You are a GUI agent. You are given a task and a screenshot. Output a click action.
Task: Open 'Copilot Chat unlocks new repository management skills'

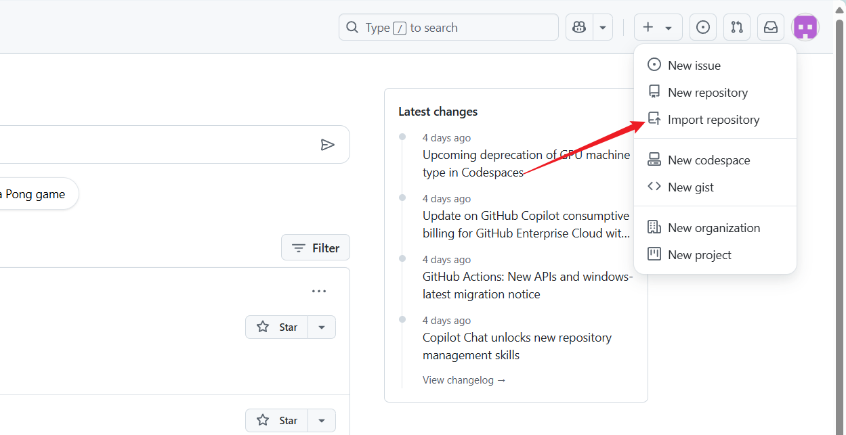pos(517,346)
